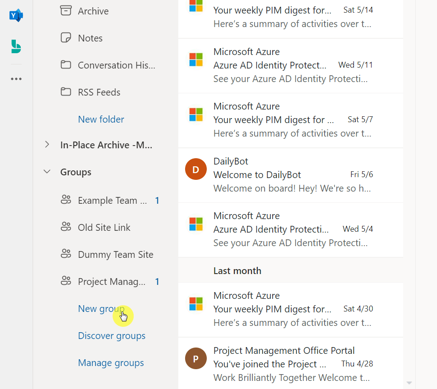The width and height of the screenshot is (437, 389).
Task: Click the New folder link
Action: point(101,119)
